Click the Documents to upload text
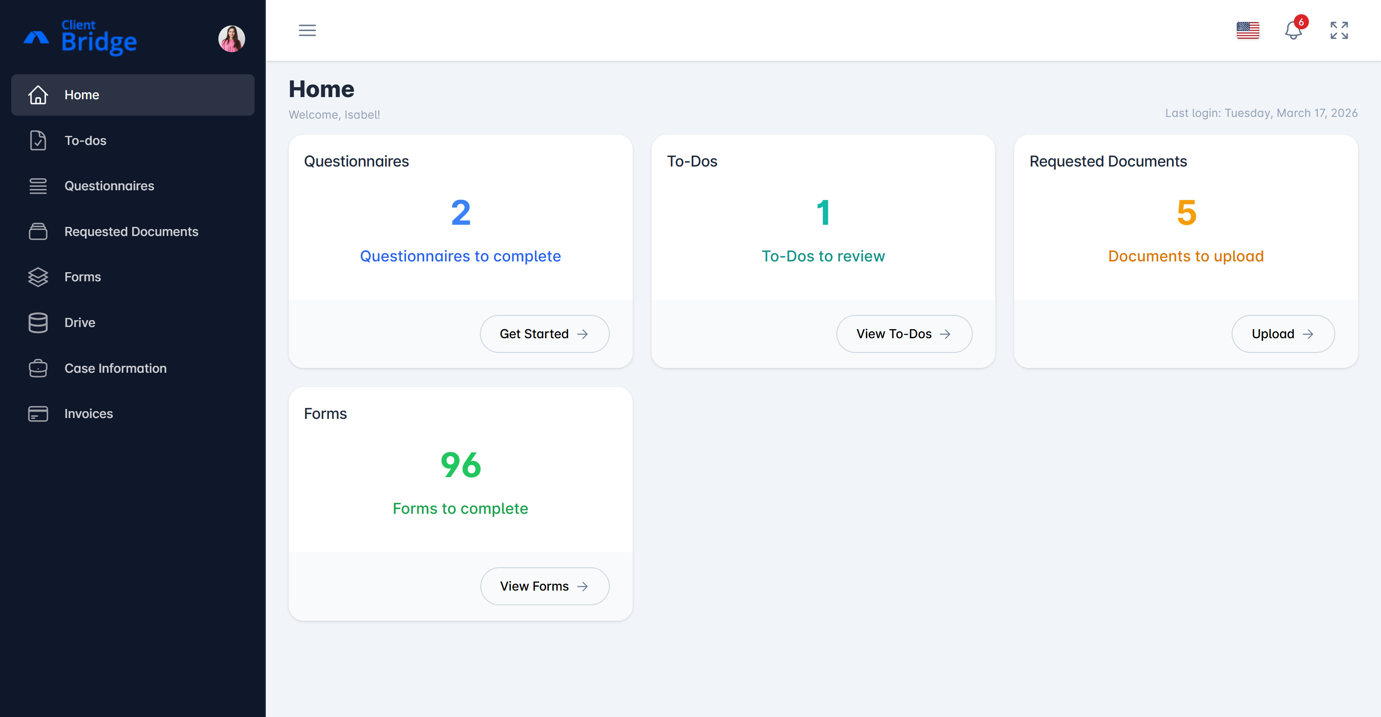The width and height of the screenshot is (1381, 717). (1186, 256)
